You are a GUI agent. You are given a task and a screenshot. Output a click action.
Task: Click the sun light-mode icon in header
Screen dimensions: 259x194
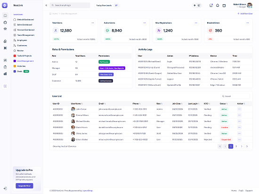click(x=194, y=6)
